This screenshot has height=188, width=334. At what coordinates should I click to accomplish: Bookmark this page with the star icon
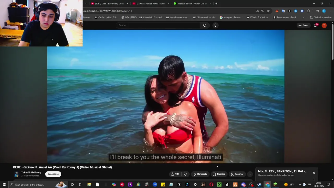pos(268,11)
